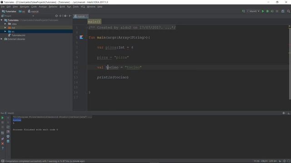291x163 pixels.
Task: Open the Window menu
Action: tap(91, 7)
